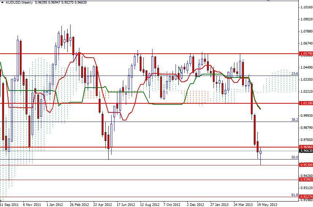The height and width of the screenshot is (207, 313).
Task: Click the Fibonacci 38.2 level label
Action: pos(295,119)
